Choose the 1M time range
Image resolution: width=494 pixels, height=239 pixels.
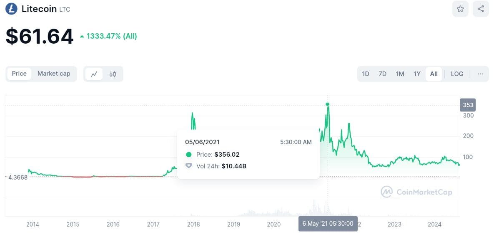click(x=400, y=74)
